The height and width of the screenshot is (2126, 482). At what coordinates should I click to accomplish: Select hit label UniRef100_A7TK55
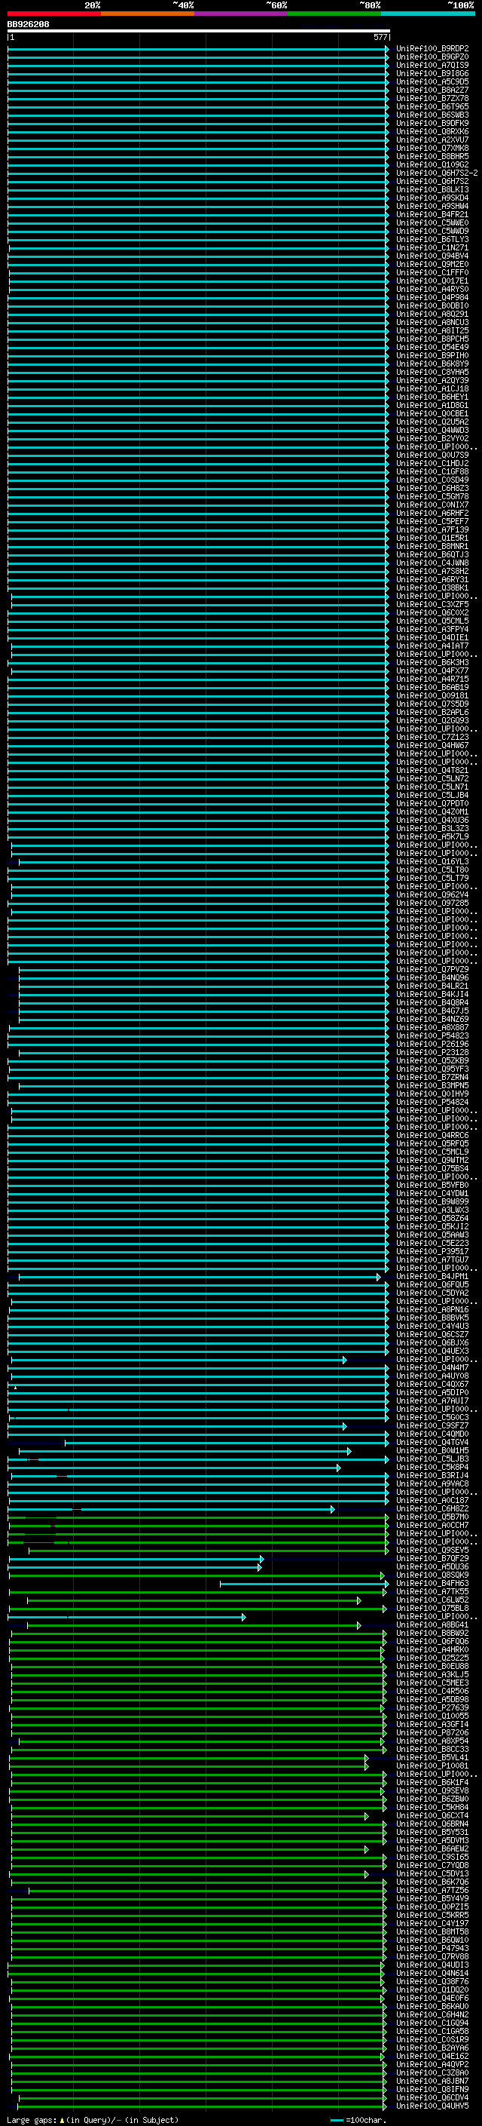[x=432, y=1591]
